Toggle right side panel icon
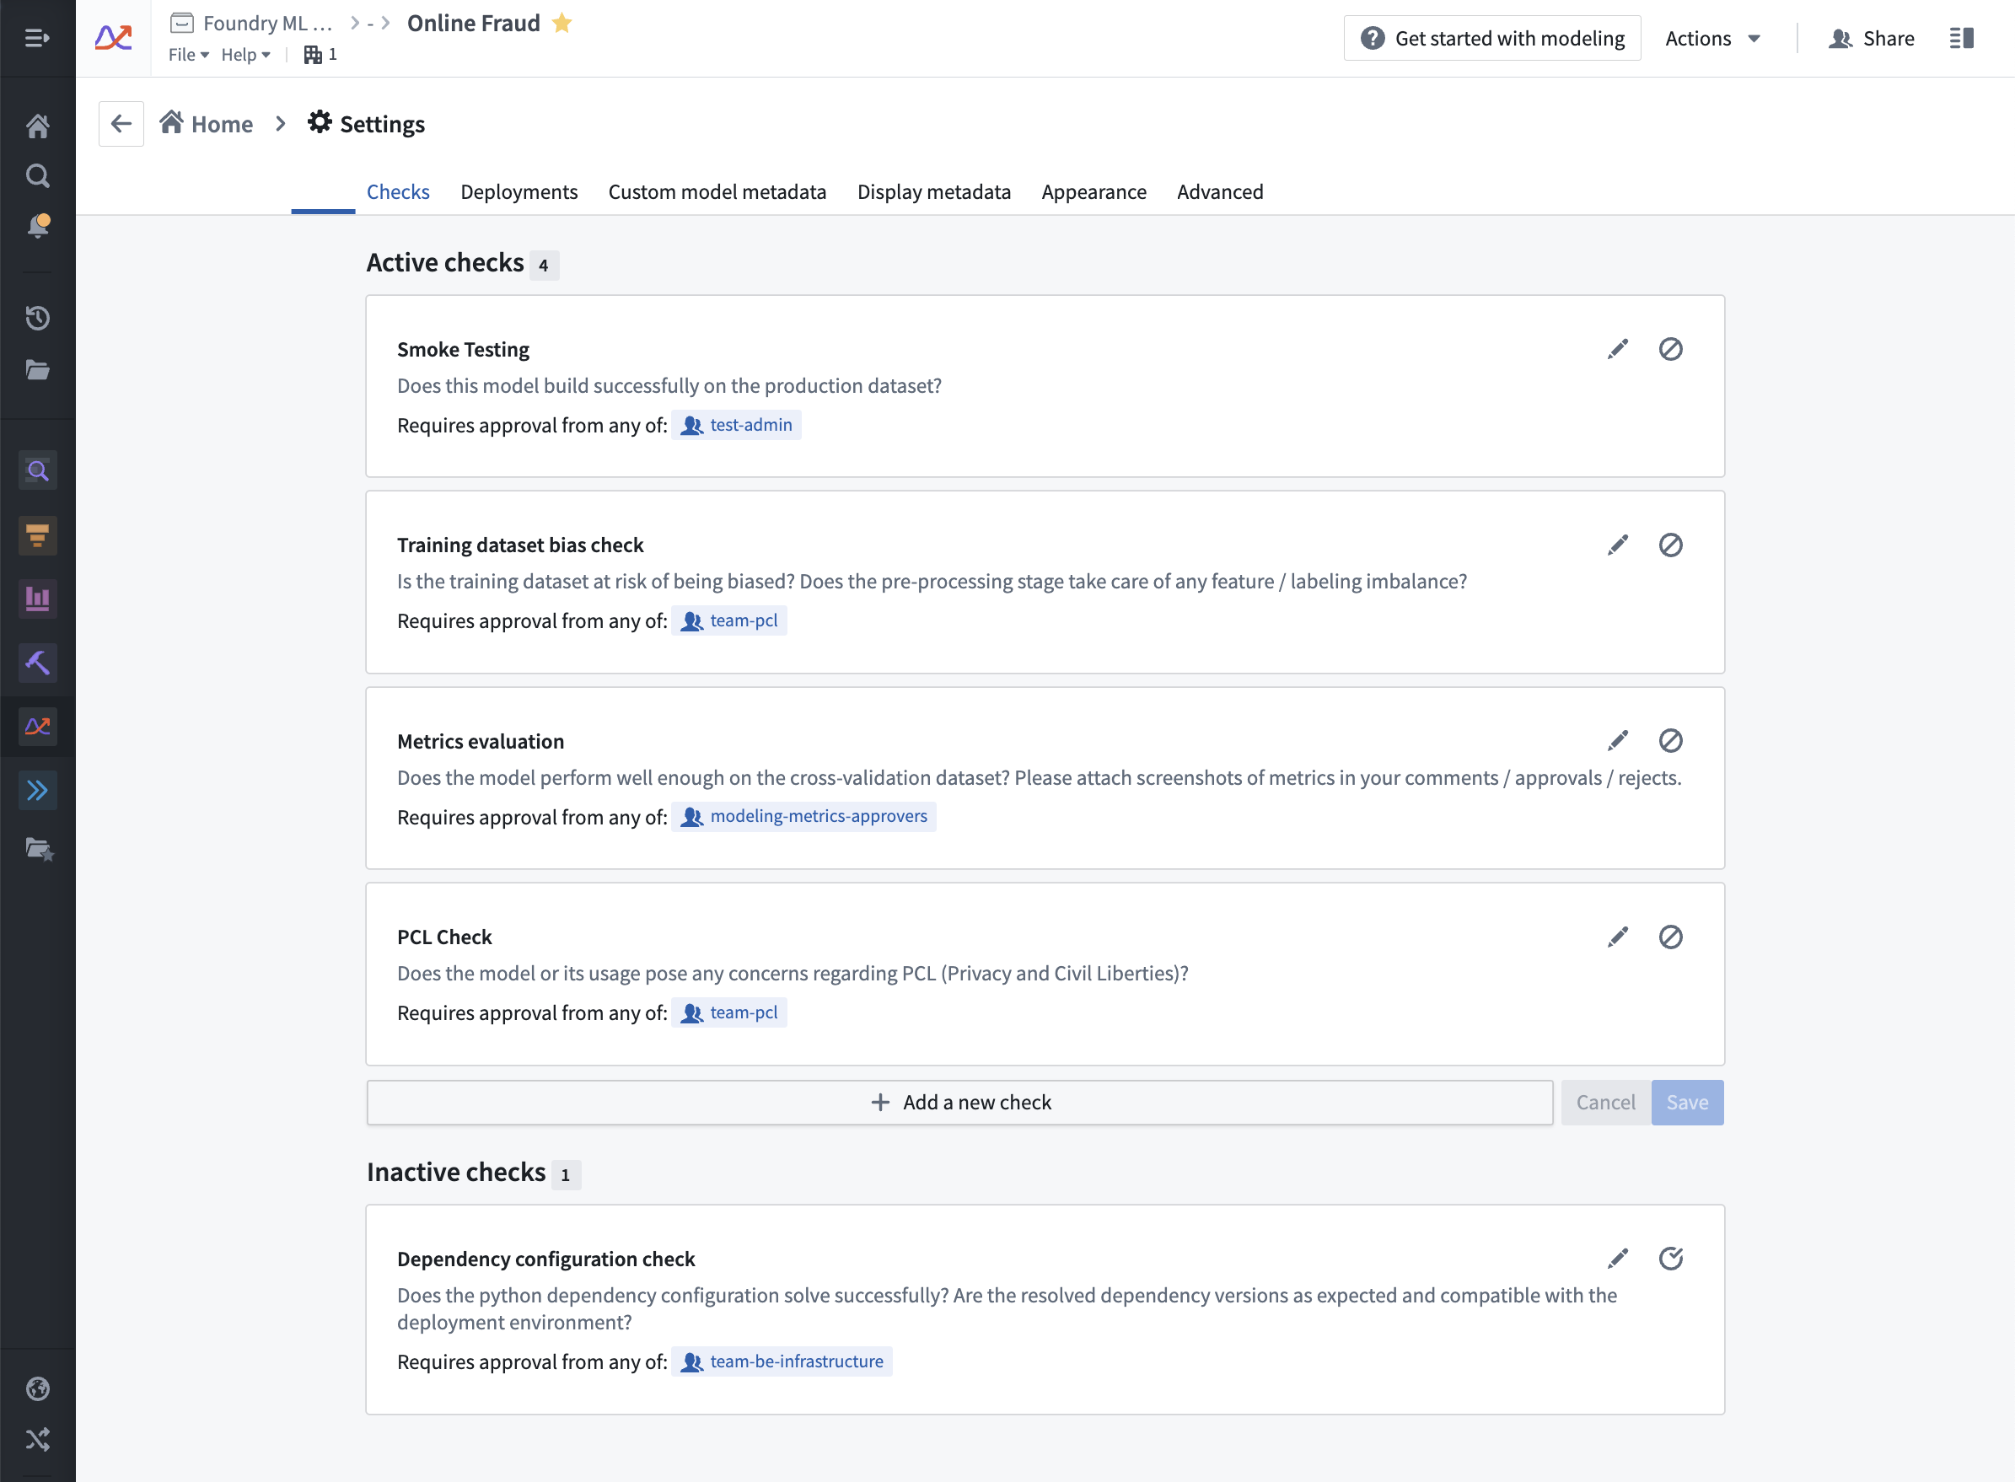The width and height of the screenshot is (2015, 1482). coord(1961,39)
